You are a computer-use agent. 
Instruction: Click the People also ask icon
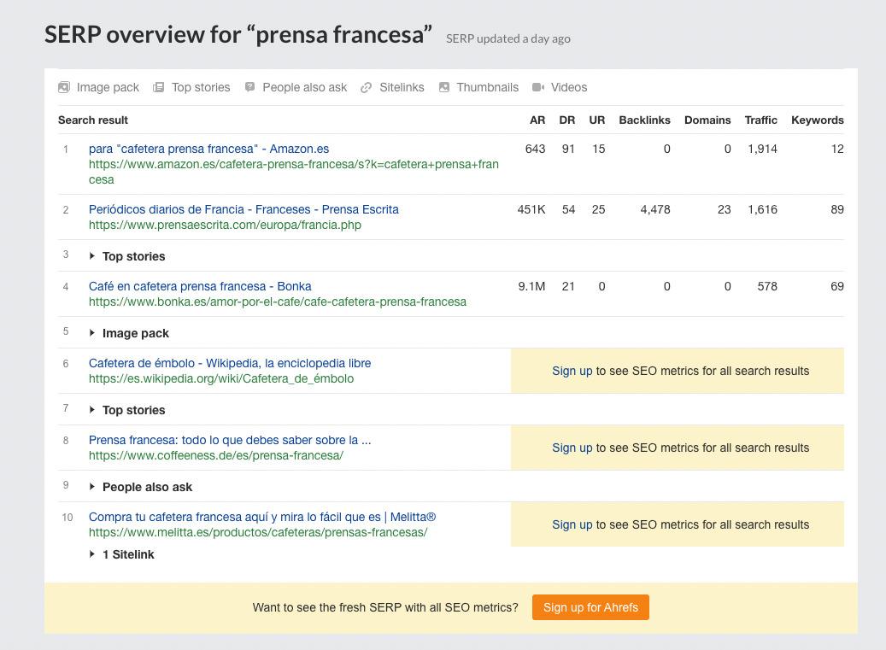[249, 87]
